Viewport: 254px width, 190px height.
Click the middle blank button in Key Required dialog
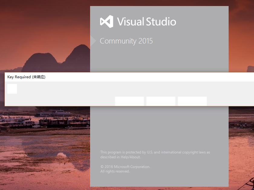click(161, 101)
